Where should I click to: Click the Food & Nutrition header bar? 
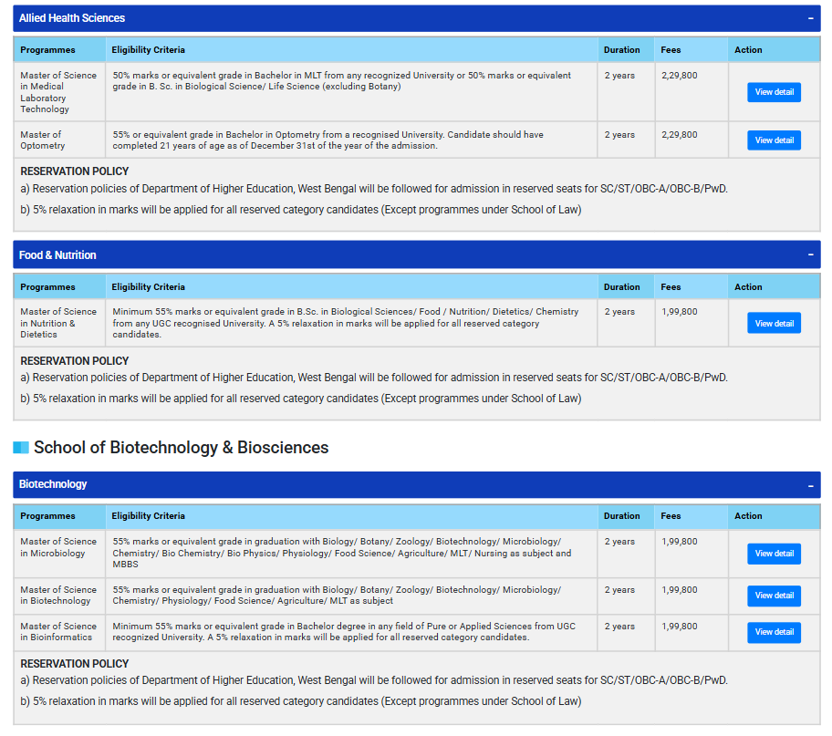click(365, 254)
